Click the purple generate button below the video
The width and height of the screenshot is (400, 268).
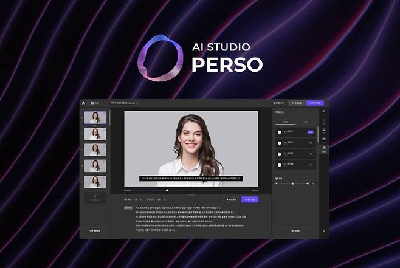click(x=249, y=199)
